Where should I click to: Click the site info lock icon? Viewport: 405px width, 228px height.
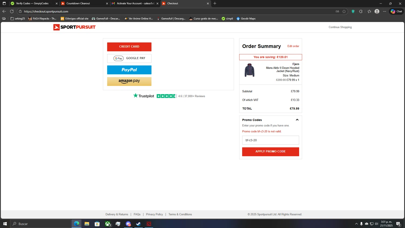[x=20, y=11]
